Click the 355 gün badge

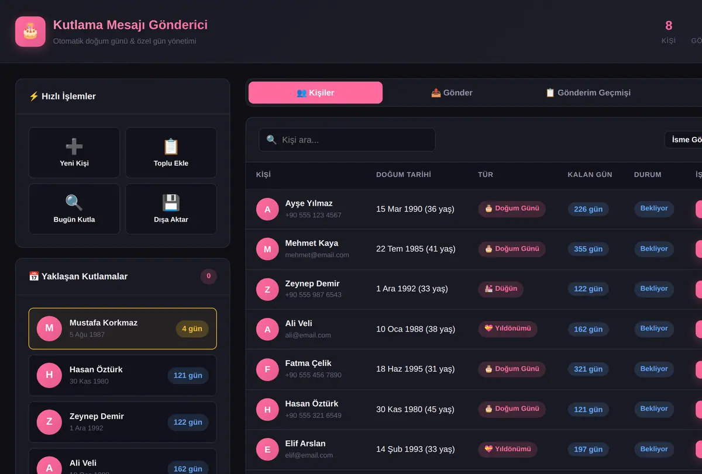click(588, 249)
